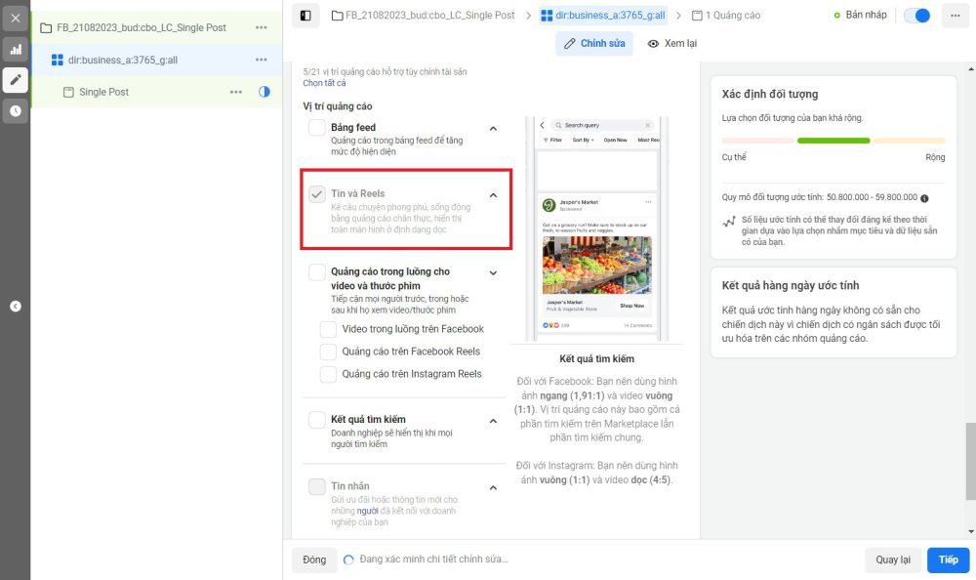Image resolution: width=976 pixels, height=580 pixels.
Task: Click the Đóng button
Action: pos(314,559)
